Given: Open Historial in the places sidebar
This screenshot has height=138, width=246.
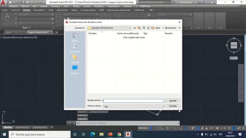Looking at the screenshot, I should click(x=75, y=37).
